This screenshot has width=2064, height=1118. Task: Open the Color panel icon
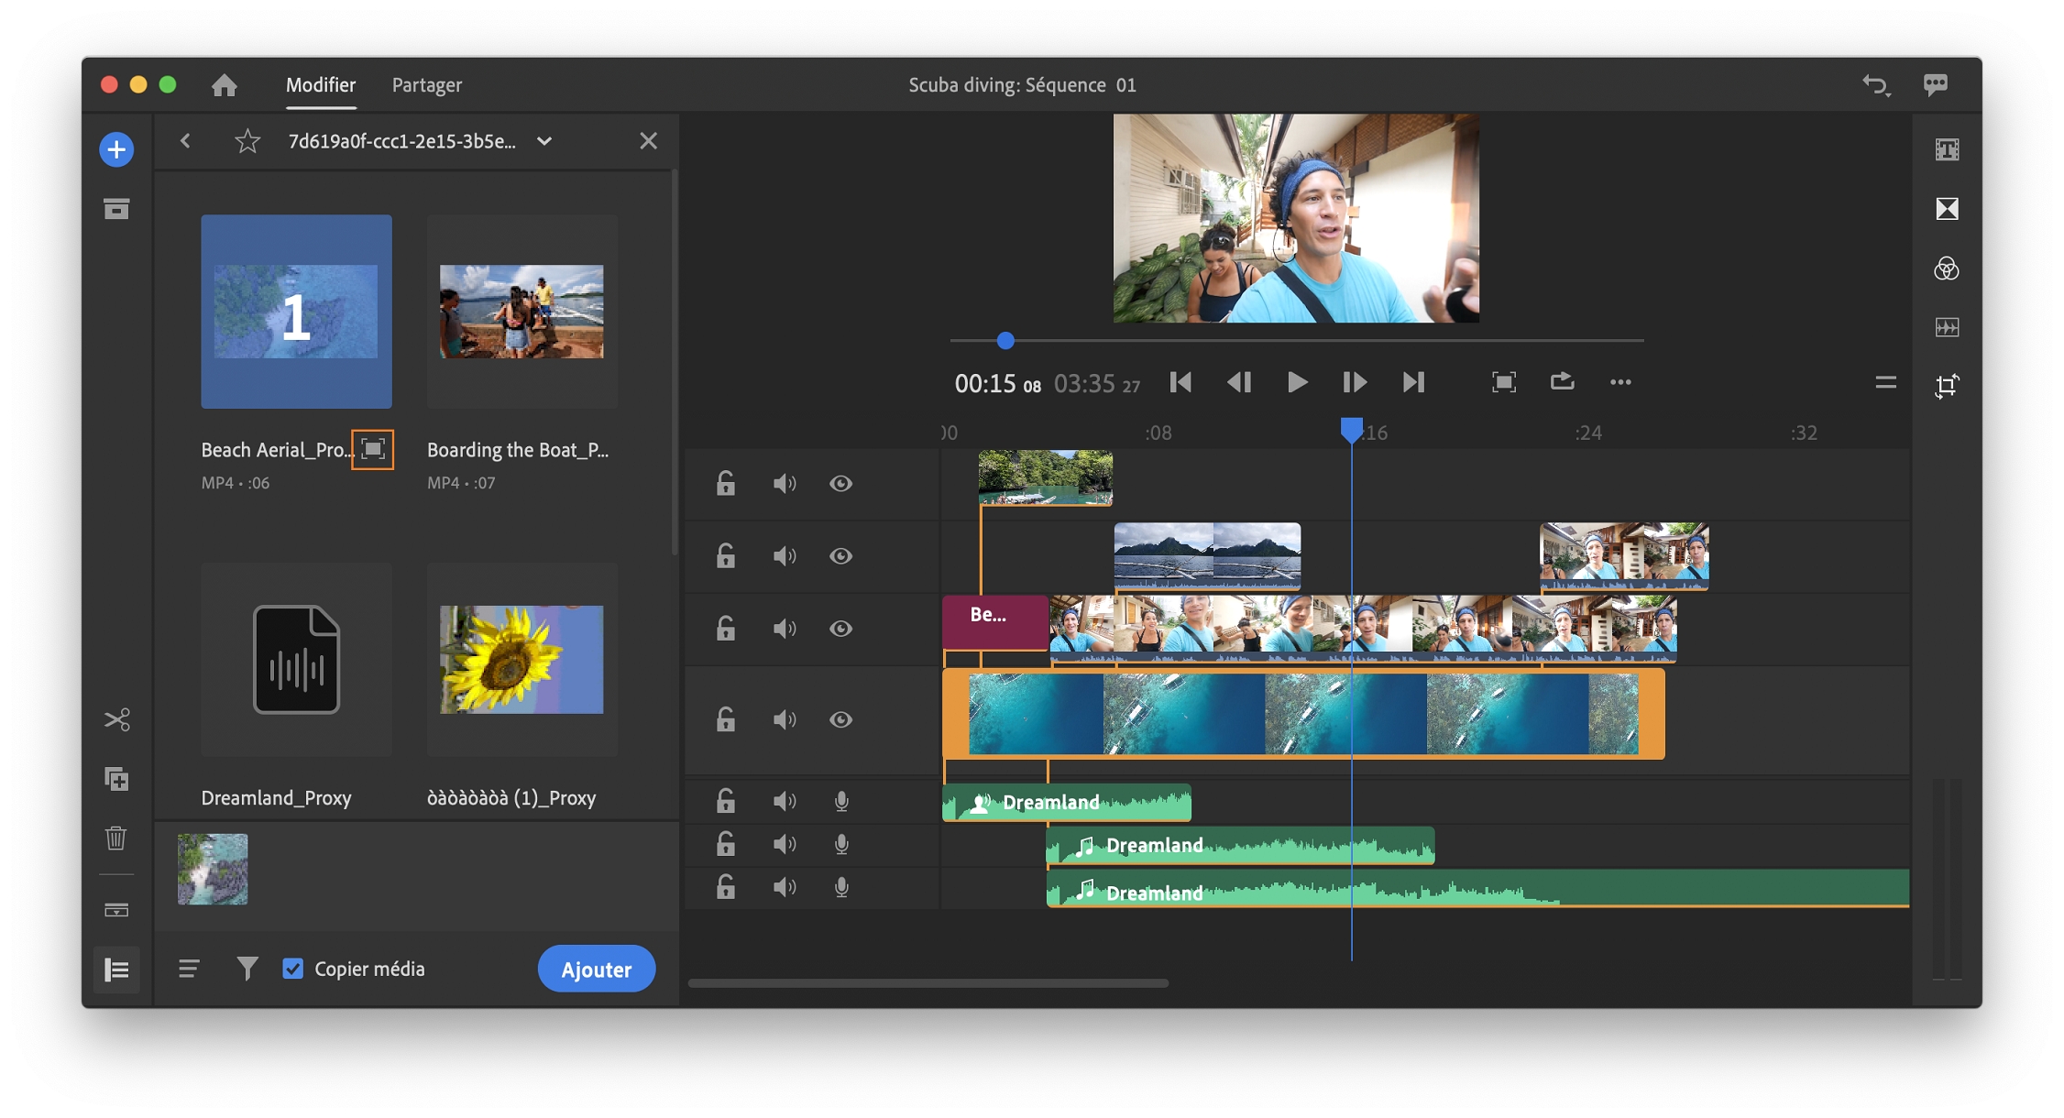click(1947, 269)
